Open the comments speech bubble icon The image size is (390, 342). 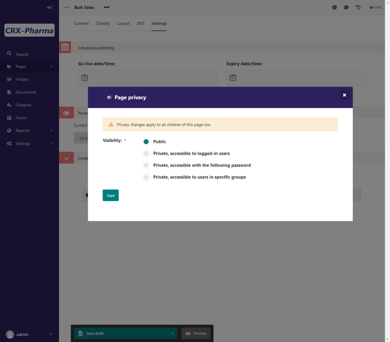click(x=346, y=8)
